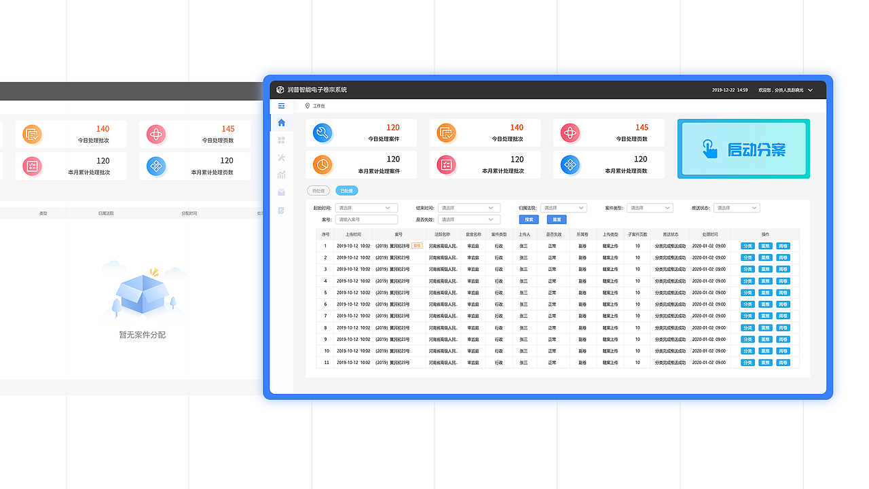The height and width of the screenshot is (489, 869).
Task: Click the 今日处理案件 value 120
Action: pos(393,127)
